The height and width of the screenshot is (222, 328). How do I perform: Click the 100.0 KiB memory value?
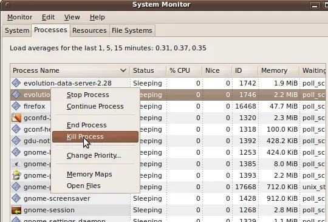click(282, 129)
